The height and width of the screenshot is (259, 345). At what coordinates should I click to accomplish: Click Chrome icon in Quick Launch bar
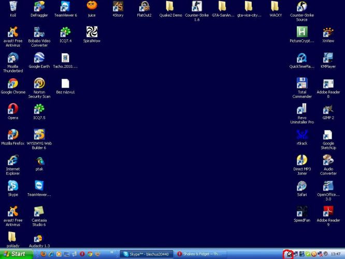click(x=90, y=254)
